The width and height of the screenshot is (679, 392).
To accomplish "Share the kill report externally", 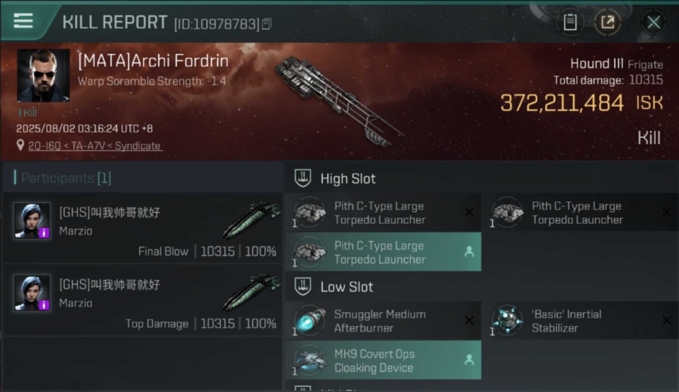I will coord(607,22).
